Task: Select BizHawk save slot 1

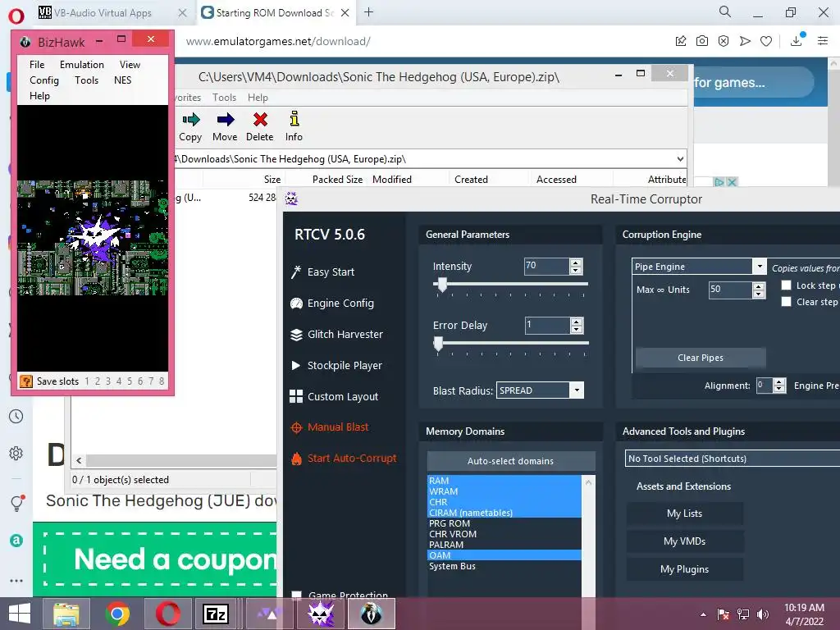Action: point(87,381)
